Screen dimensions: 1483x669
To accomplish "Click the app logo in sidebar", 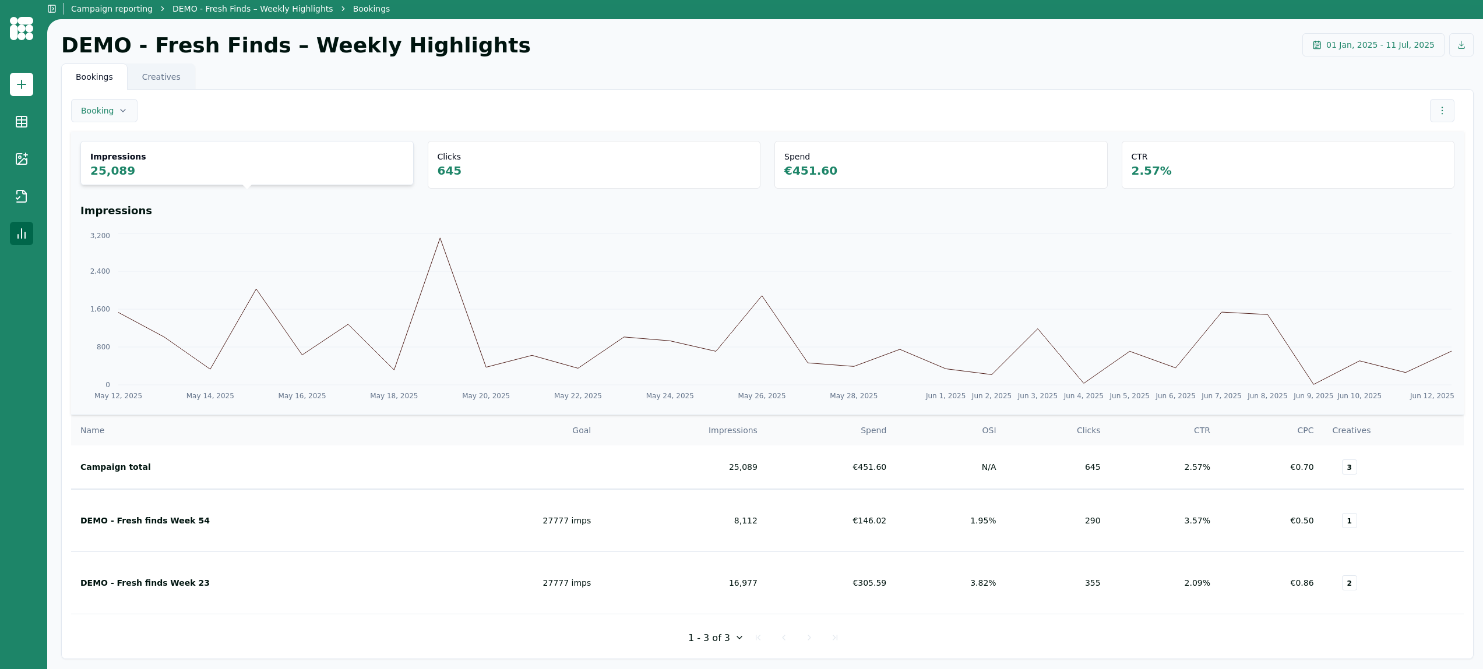I will point(22,28).
